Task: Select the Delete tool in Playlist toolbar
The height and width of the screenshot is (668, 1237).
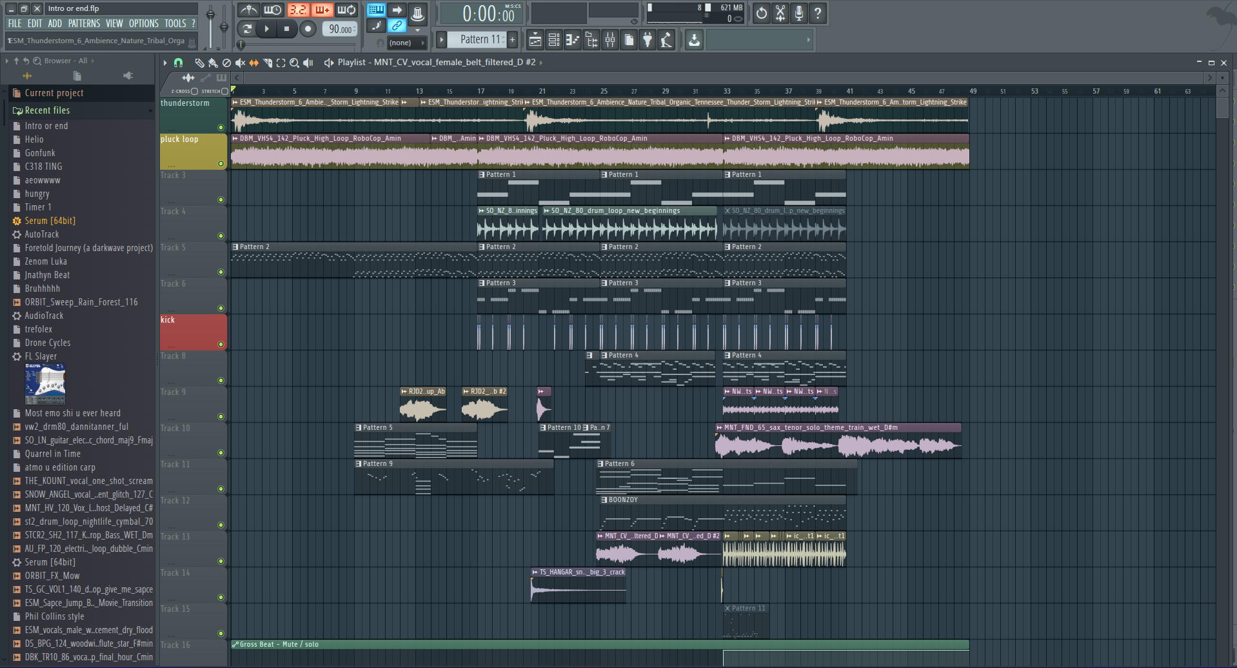Action: 226,63
